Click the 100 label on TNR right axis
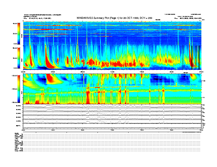 tap(204, 81)
